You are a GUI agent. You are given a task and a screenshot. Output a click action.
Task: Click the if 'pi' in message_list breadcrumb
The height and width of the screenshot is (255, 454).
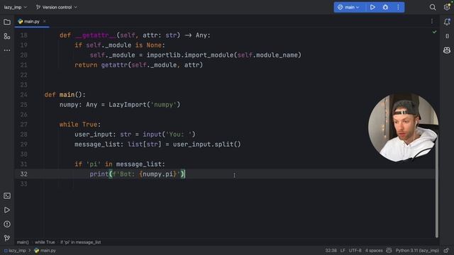[x=80, y=242]
